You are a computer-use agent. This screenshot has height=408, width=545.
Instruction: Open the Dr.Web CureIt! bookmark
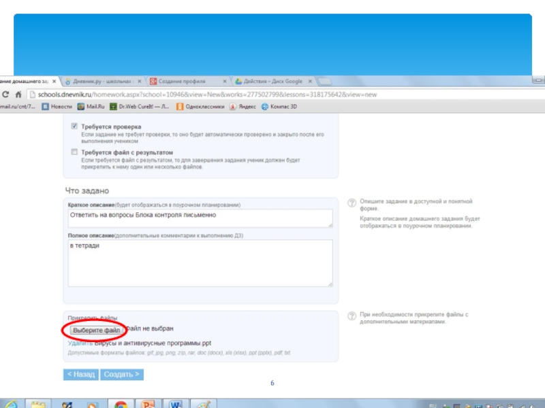140,107
